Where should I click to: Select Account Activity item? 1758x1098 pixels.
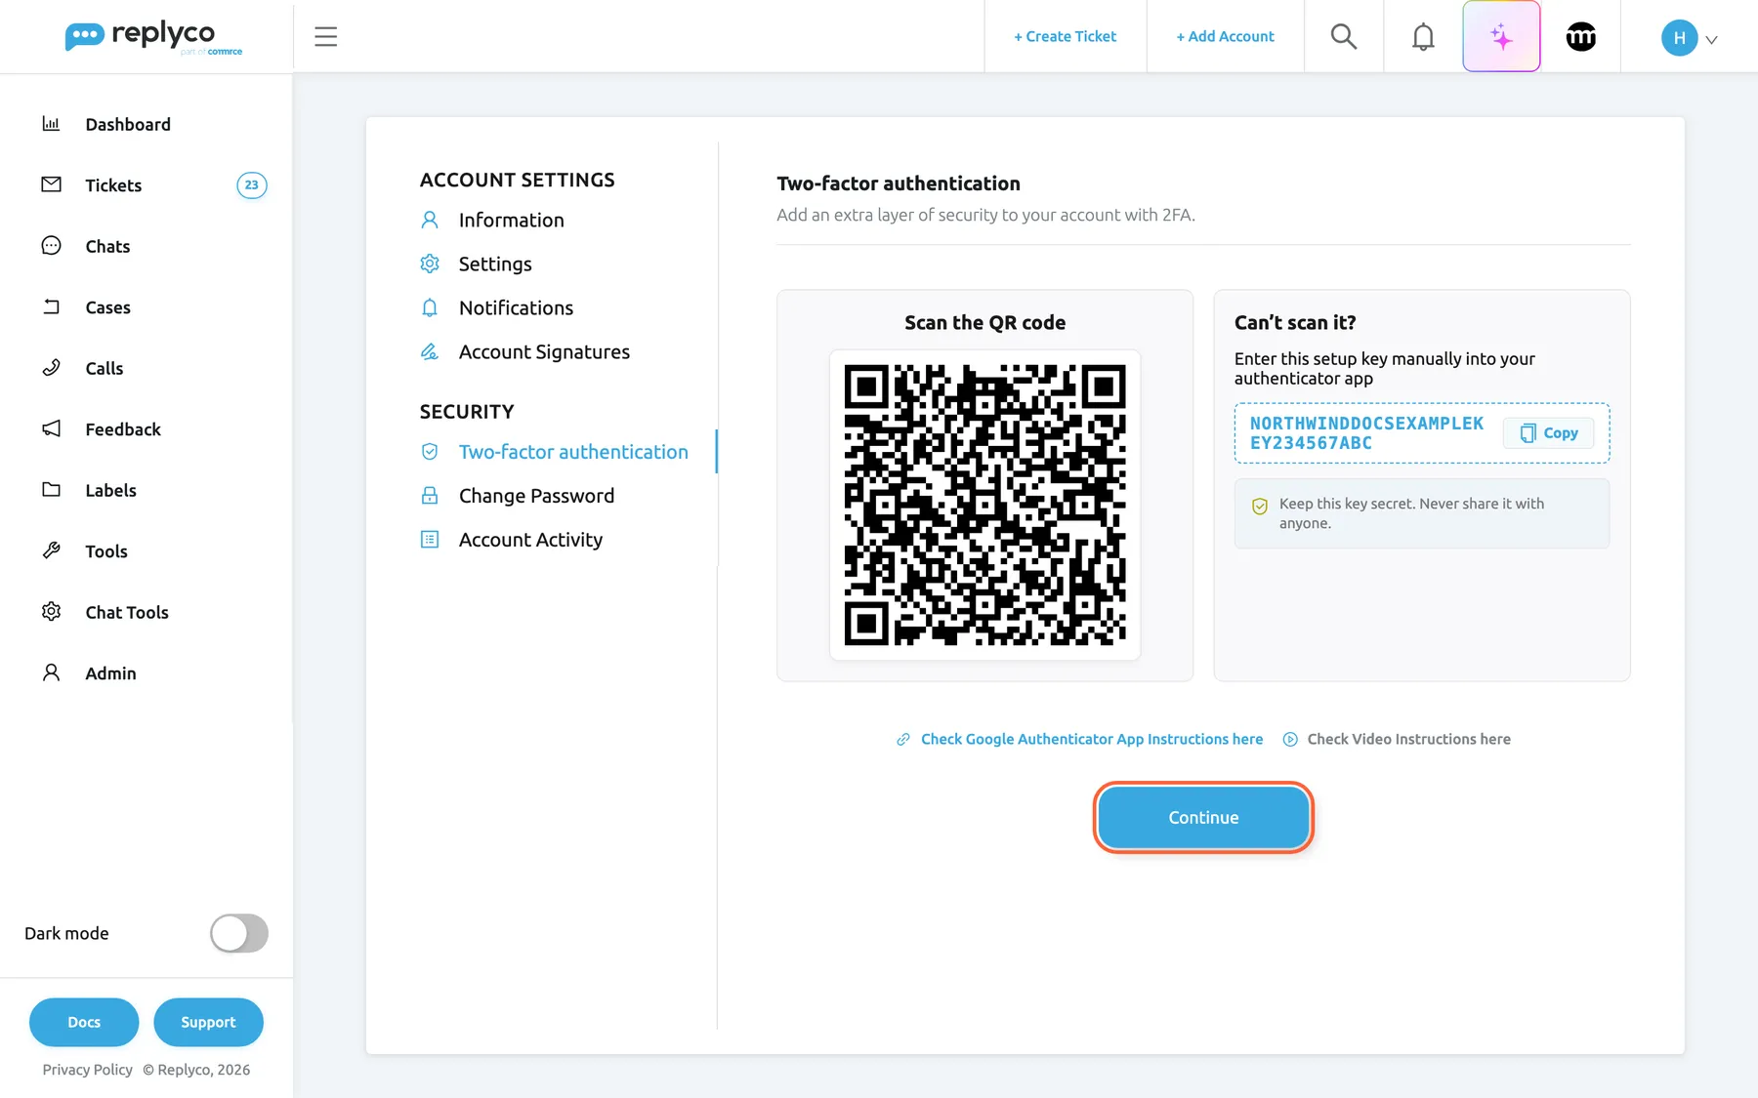tap(530, 540)
